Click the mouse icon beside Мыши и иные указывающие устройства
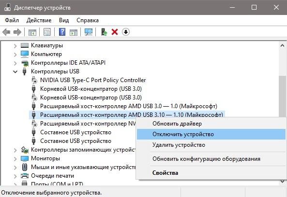The width and height of the screenshot is (287, 197). coord(25,167)
